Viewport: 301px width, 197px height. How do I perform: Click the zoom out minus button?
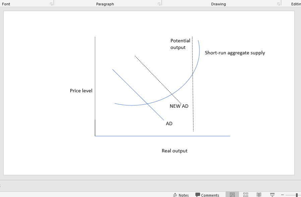pos(283,195)
